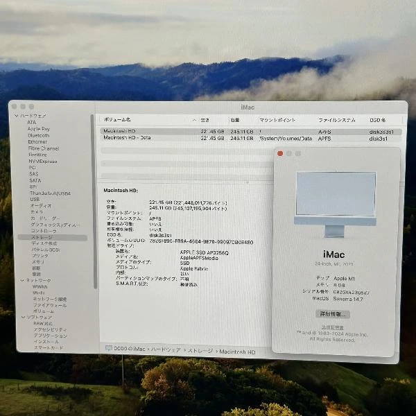Sort by 容量 column header
This screenshot has height=416, width=416.
[x=235, y=120]
